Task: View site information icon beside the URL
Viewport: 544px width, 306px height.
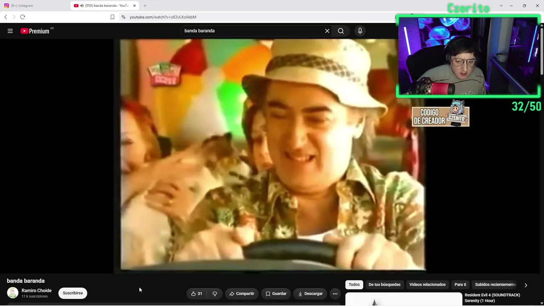Action: [123, 17]
